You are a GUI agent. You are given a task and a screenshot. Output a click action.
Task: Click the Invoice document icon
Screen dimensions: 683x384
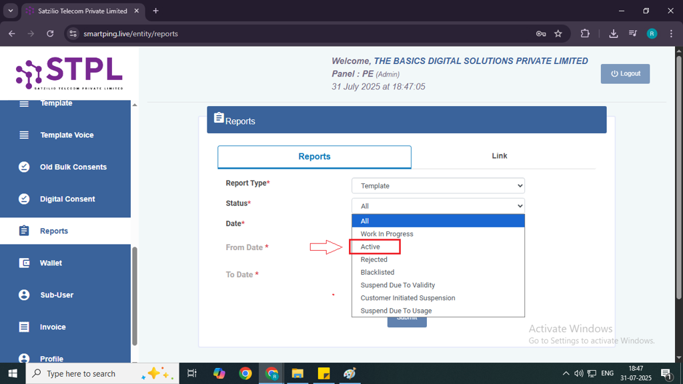point(24,327)
